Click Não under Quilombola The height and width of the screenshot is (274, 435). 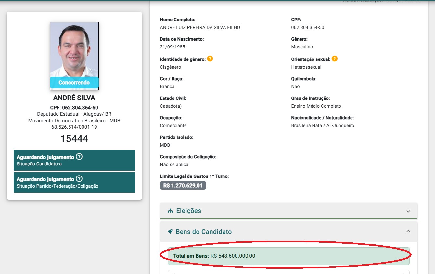point(296,87)
